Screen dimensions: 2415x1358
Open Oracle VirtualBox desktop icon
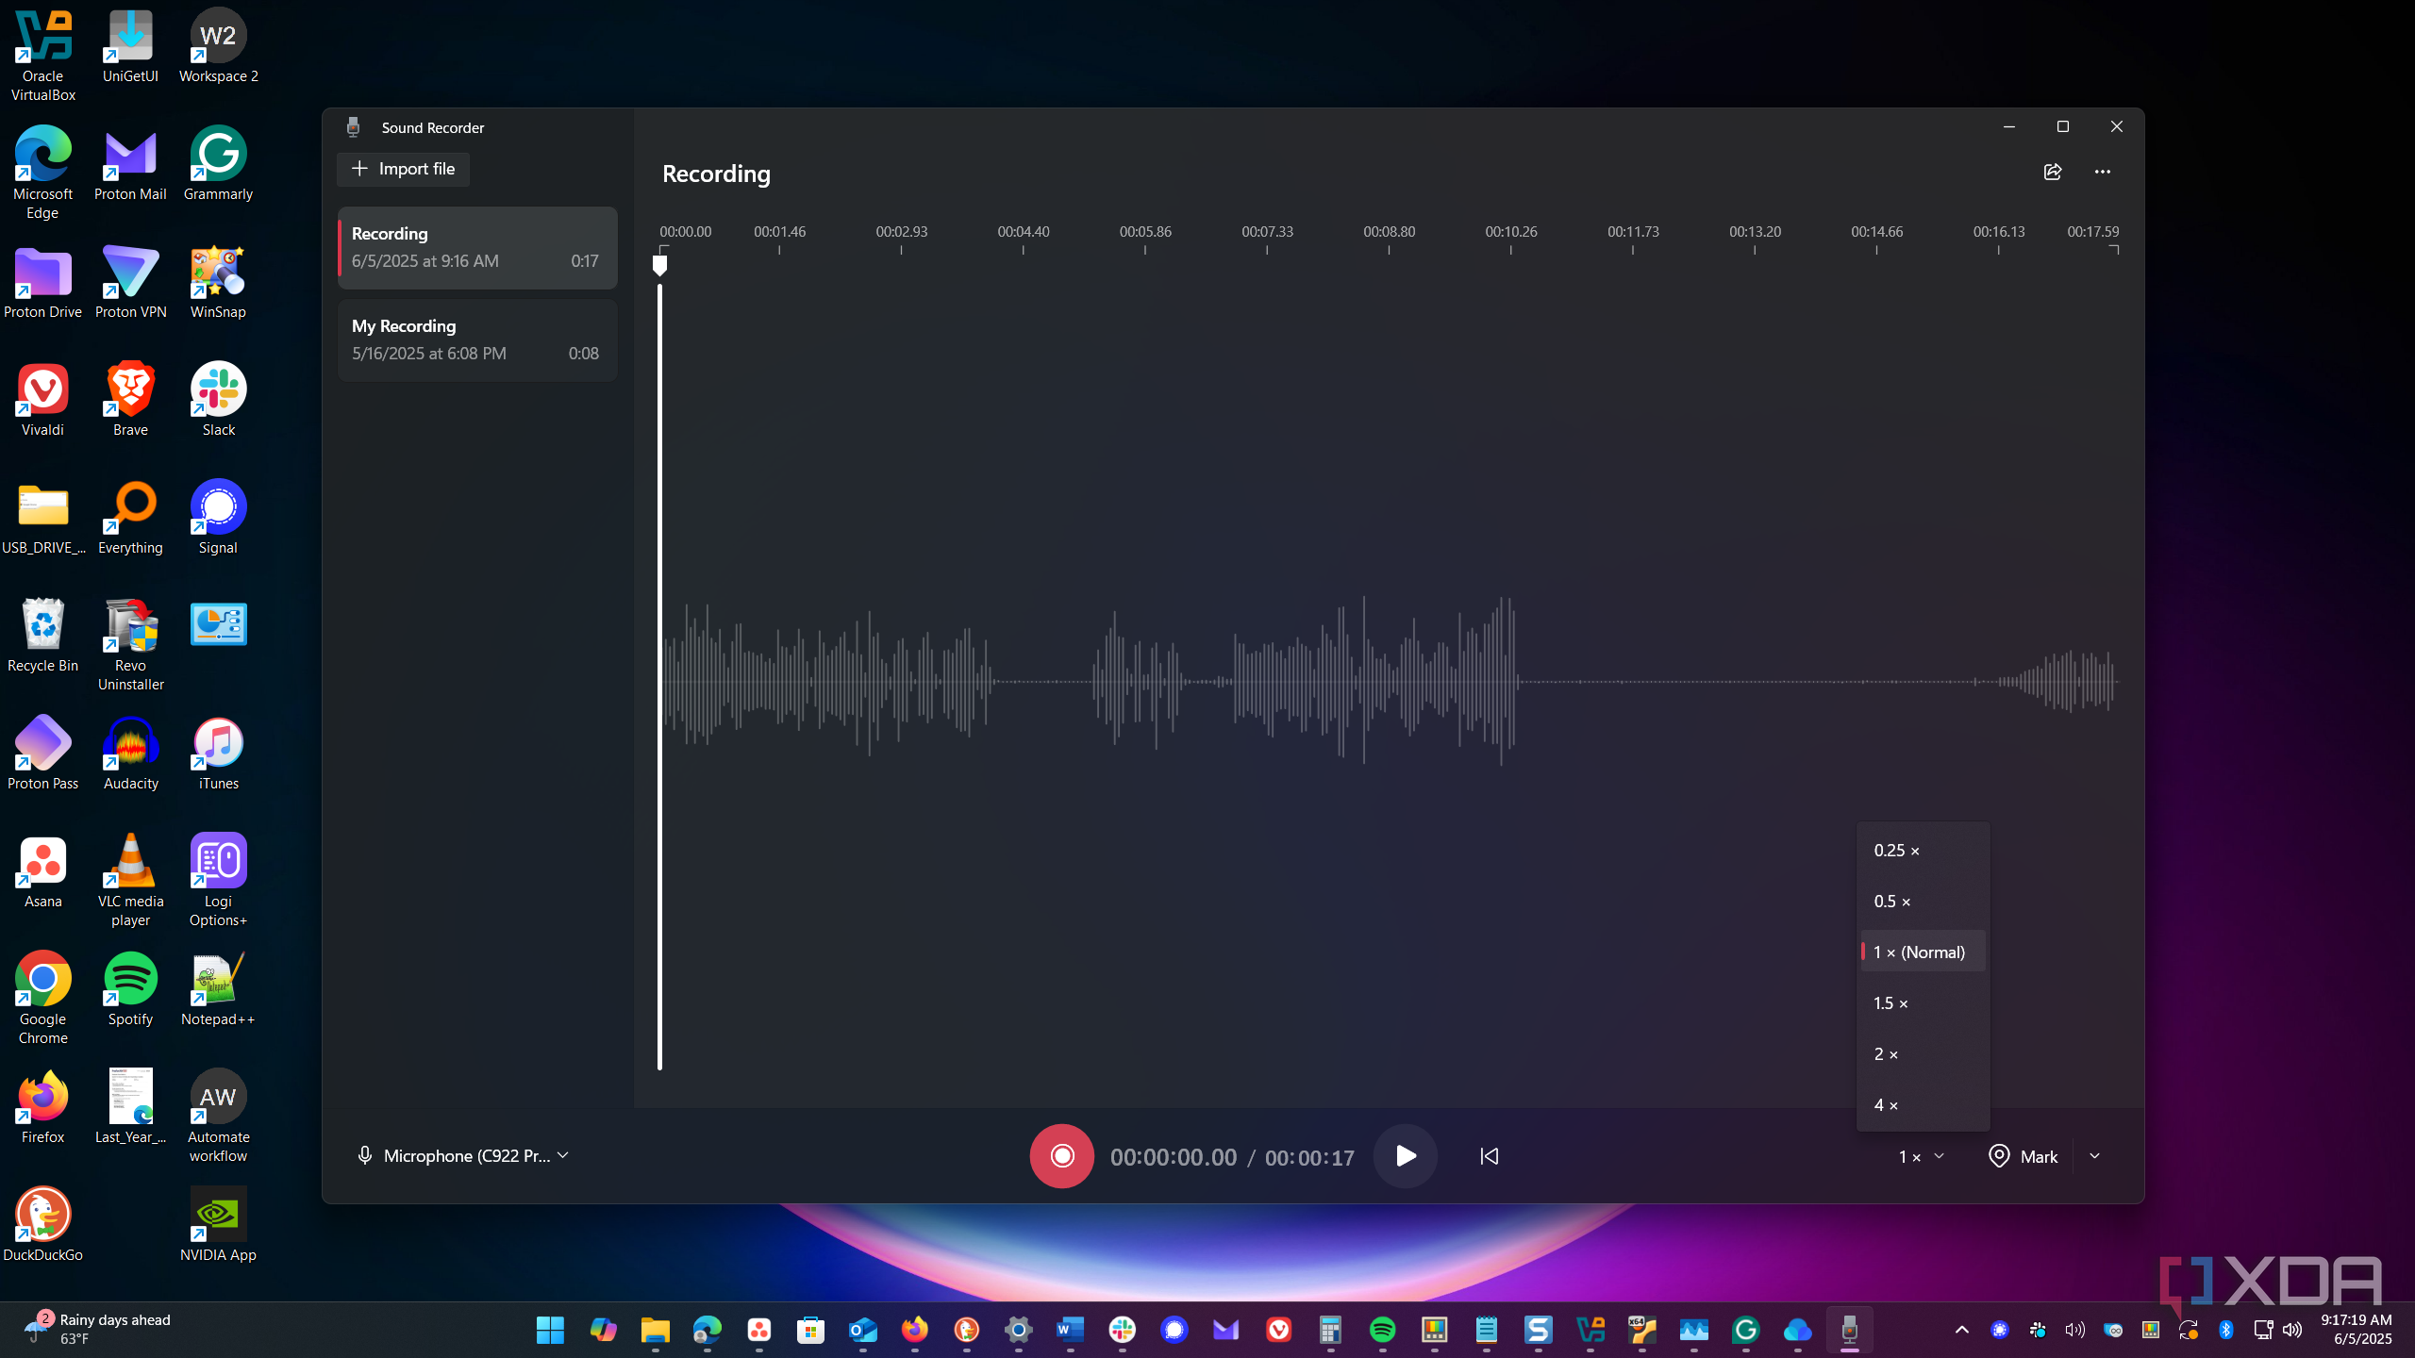(42, 57)
